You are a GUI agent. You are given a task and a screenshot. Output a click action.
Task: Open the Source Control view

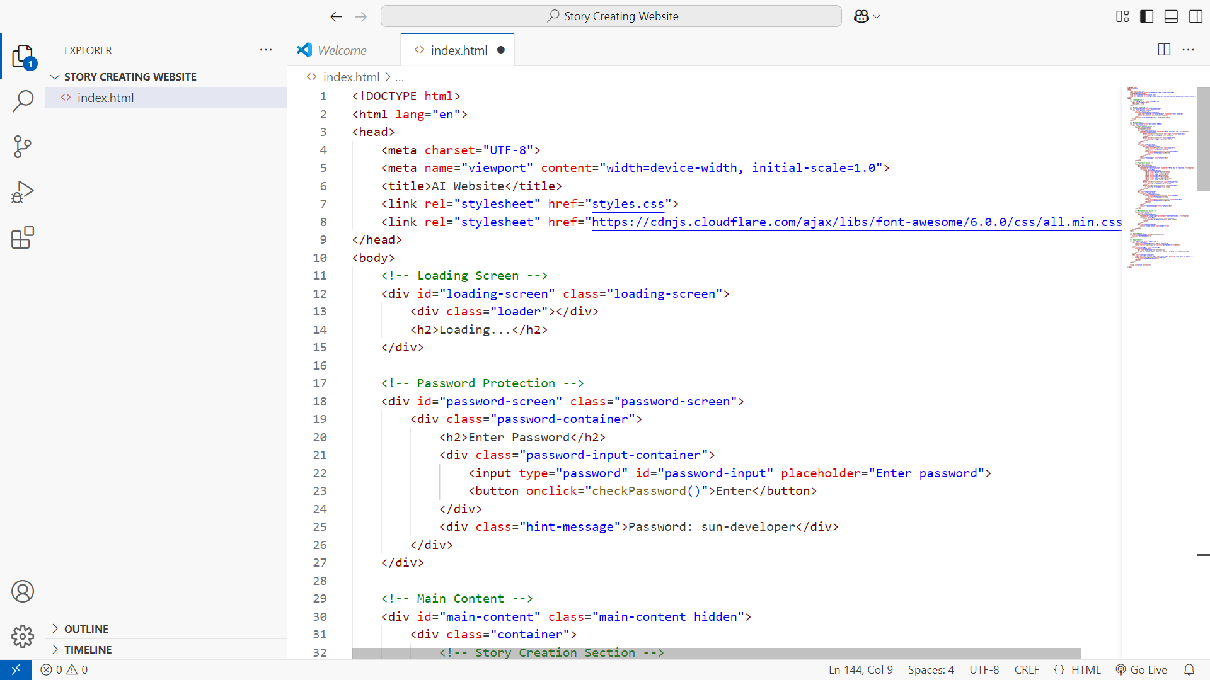23,146
